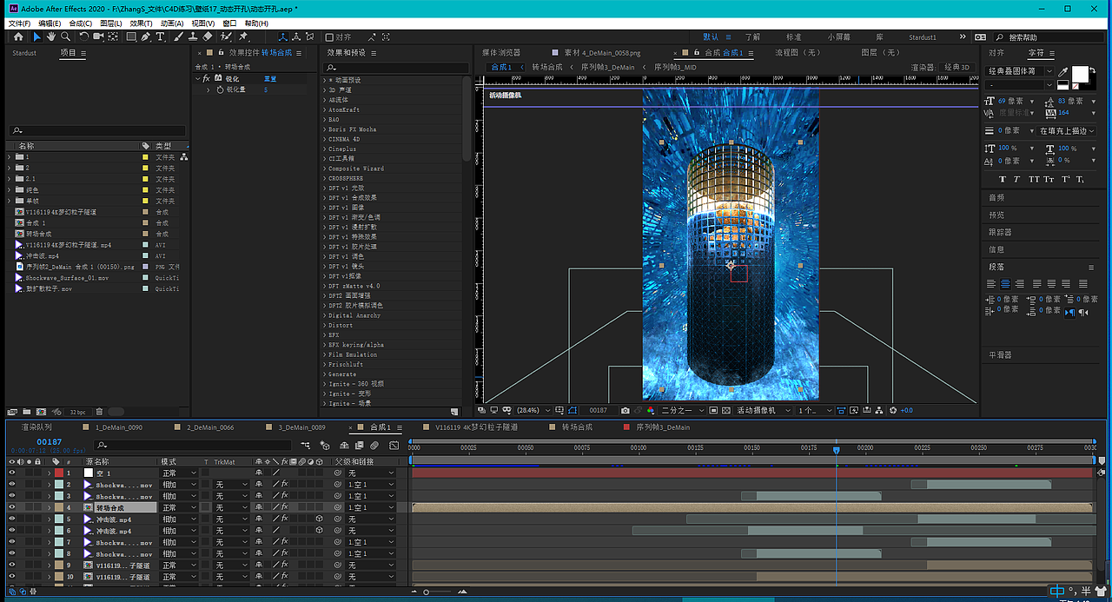Activate the Clone Stamp tool

pos(193,37)
